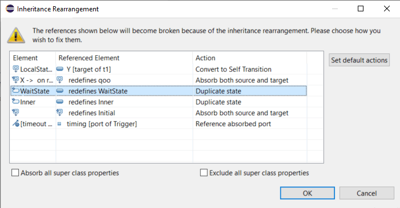
Task: Click the trigger icon beside [timeout ... row
Action: (x=16, y=123)
